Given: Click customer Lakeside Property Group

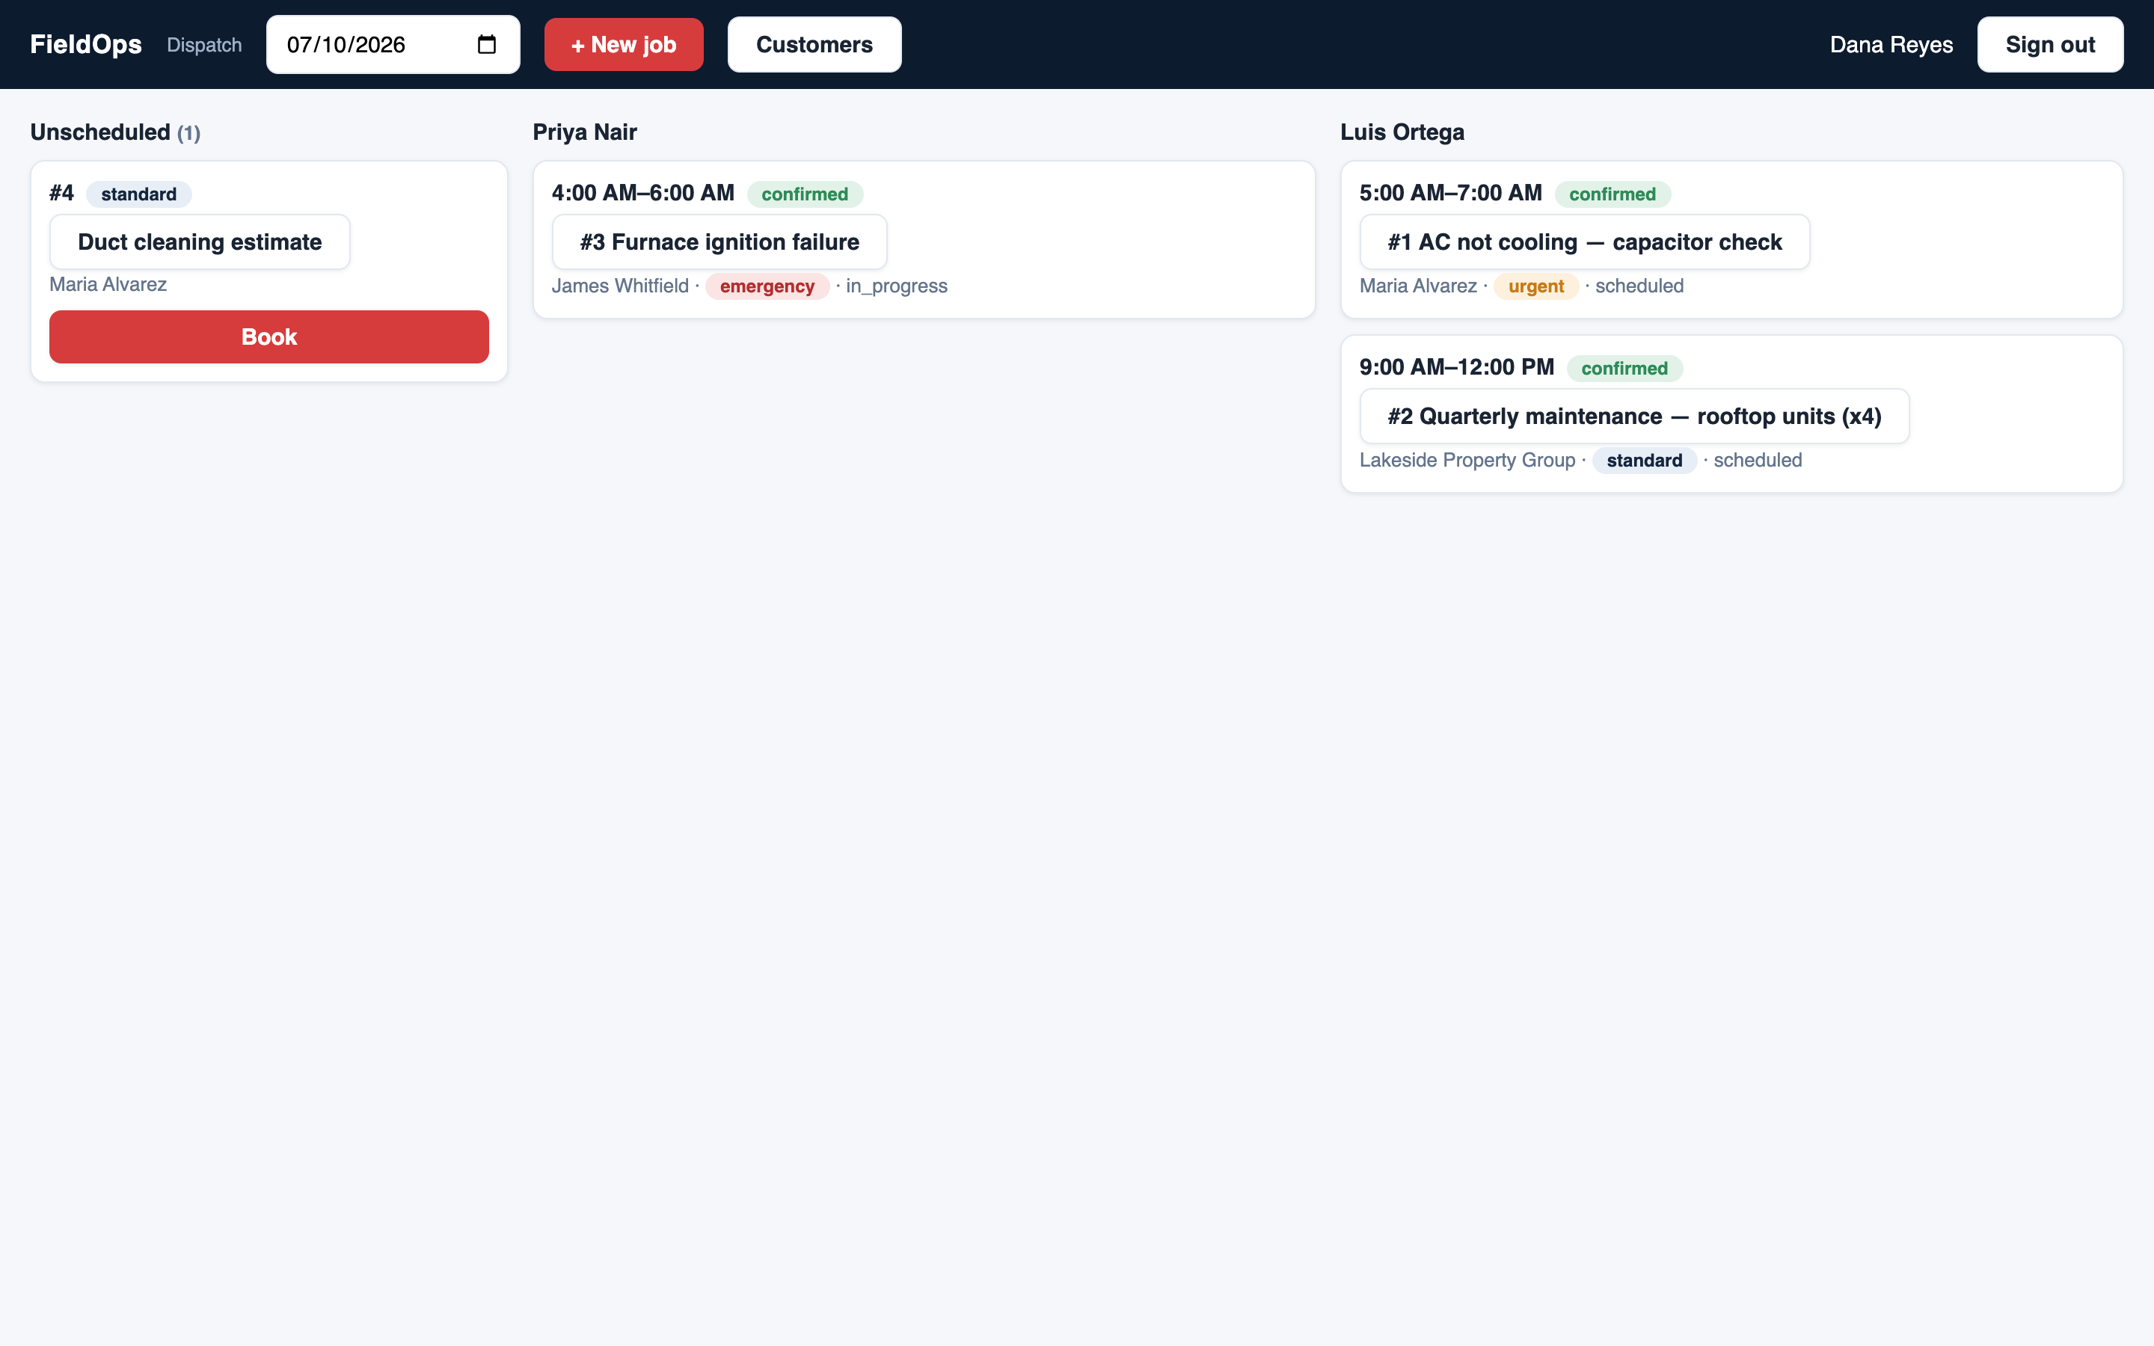Looking at the screenshot, I should coord(1467,460).
